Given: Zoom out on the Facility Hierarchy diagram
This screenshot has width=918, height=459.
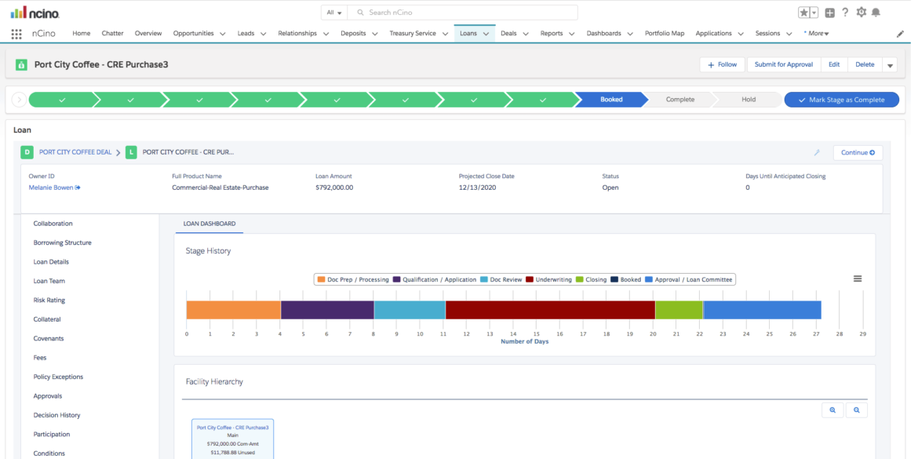Looking at the screenshot, I should coord(856,410).
